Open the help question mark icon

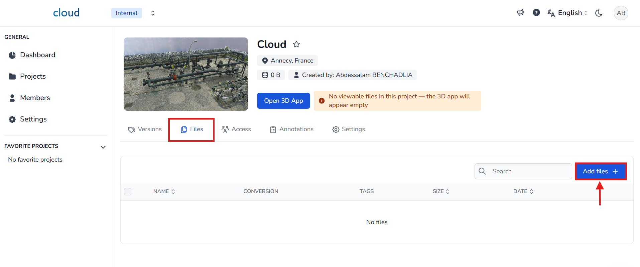tap(536, 13)
